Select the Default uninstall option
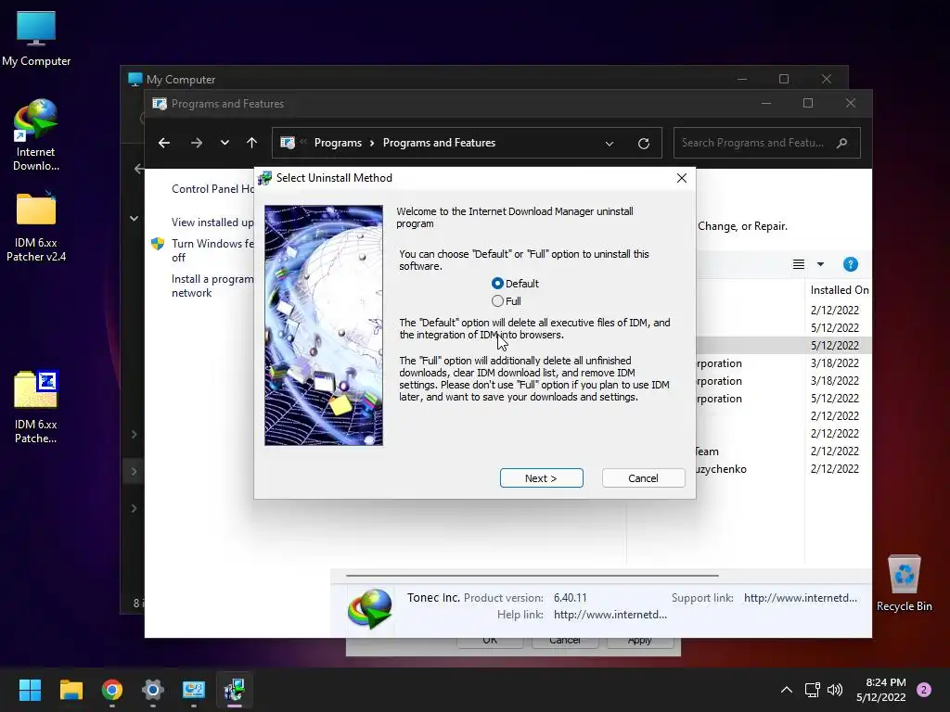 point(515,284)
